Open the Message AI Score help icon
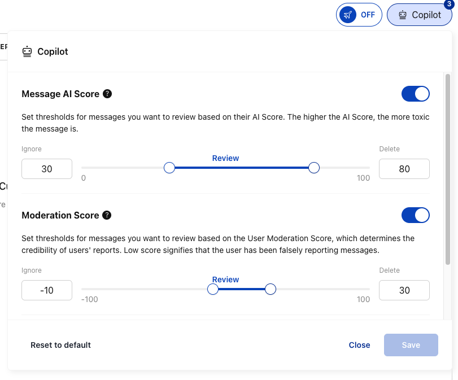Screen dimensions: 458x380 click(x=107, y=94)
